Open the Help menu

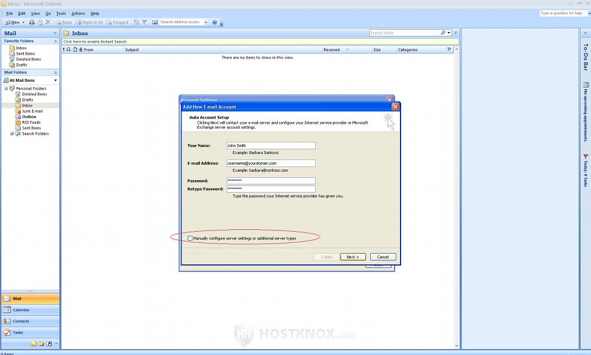pyautogui.click(x=95, y=13)
